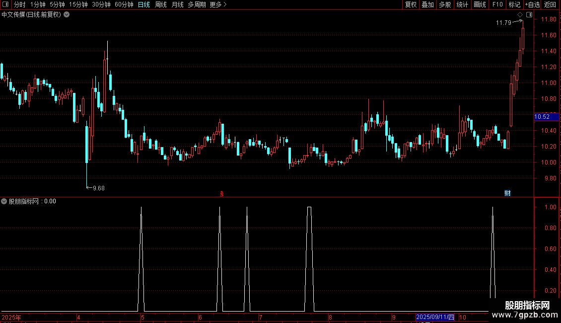The image size is (561, 323).
Task: Open dropdown beside 股朋指标网 indicator
Action: (4, 201)
